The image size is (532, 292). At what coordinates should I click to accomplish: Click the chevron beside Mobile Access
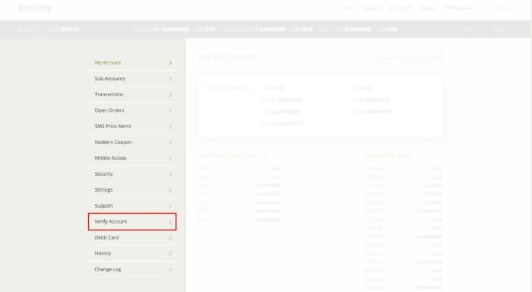pyautogui.click(x=170, y=158)
